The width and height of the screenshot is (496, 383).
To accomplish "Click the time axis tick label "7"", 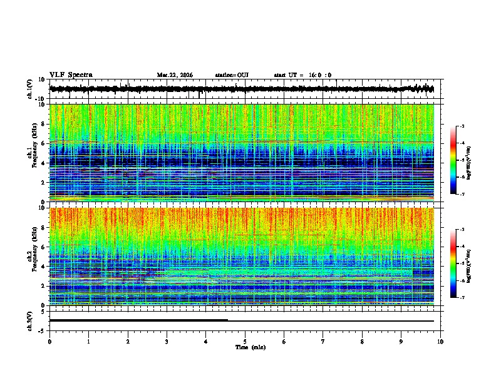I will (x=323, y=342).
